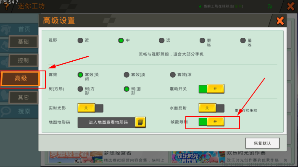Toggle the 实时光影 switch
Viewport: 298px width, 167px height.
tap(90, 108)
